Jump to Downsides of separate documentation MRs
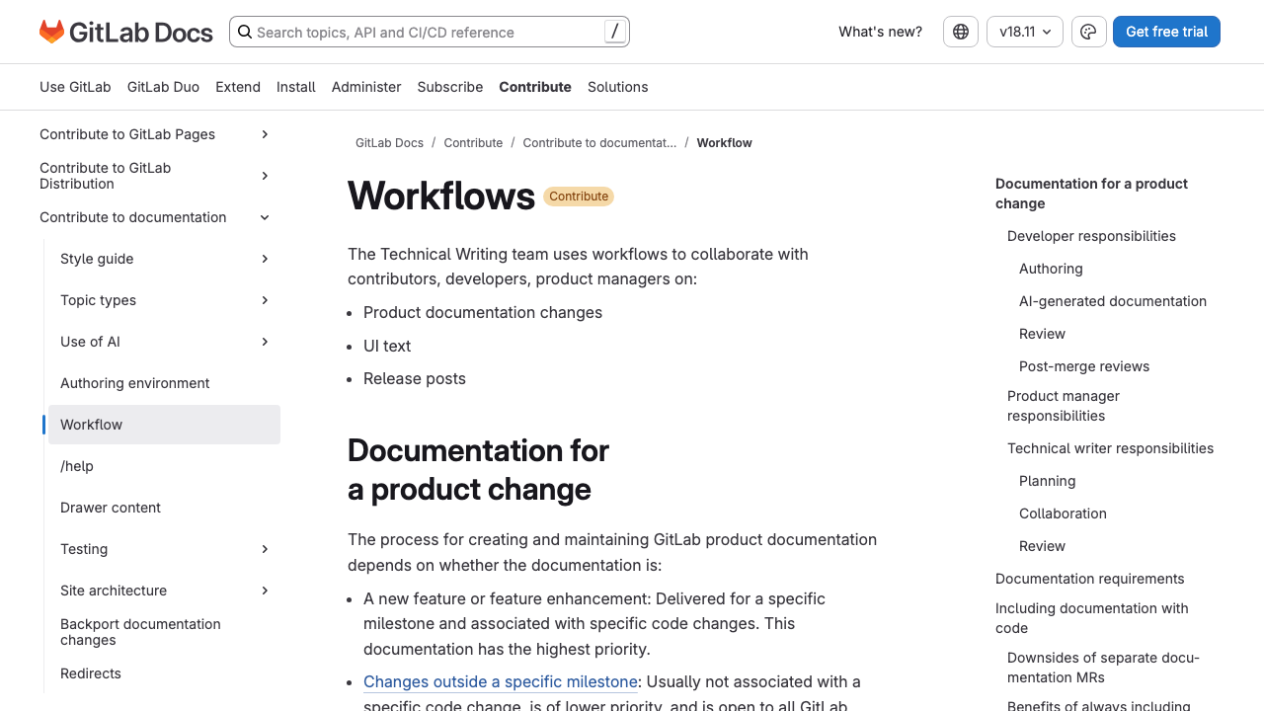The height and width of the screenshot is (711, 1264). (1103, 668)
